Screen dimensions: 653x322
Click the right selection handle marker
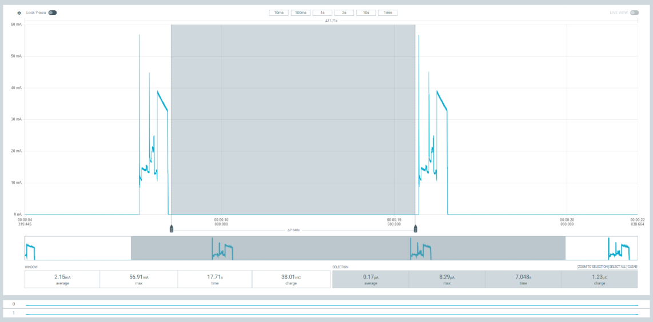click(415, 229)
